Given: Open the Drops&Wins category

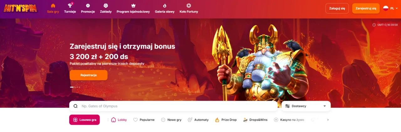Looking at the screenshot, I should click(x=255, y=120).
